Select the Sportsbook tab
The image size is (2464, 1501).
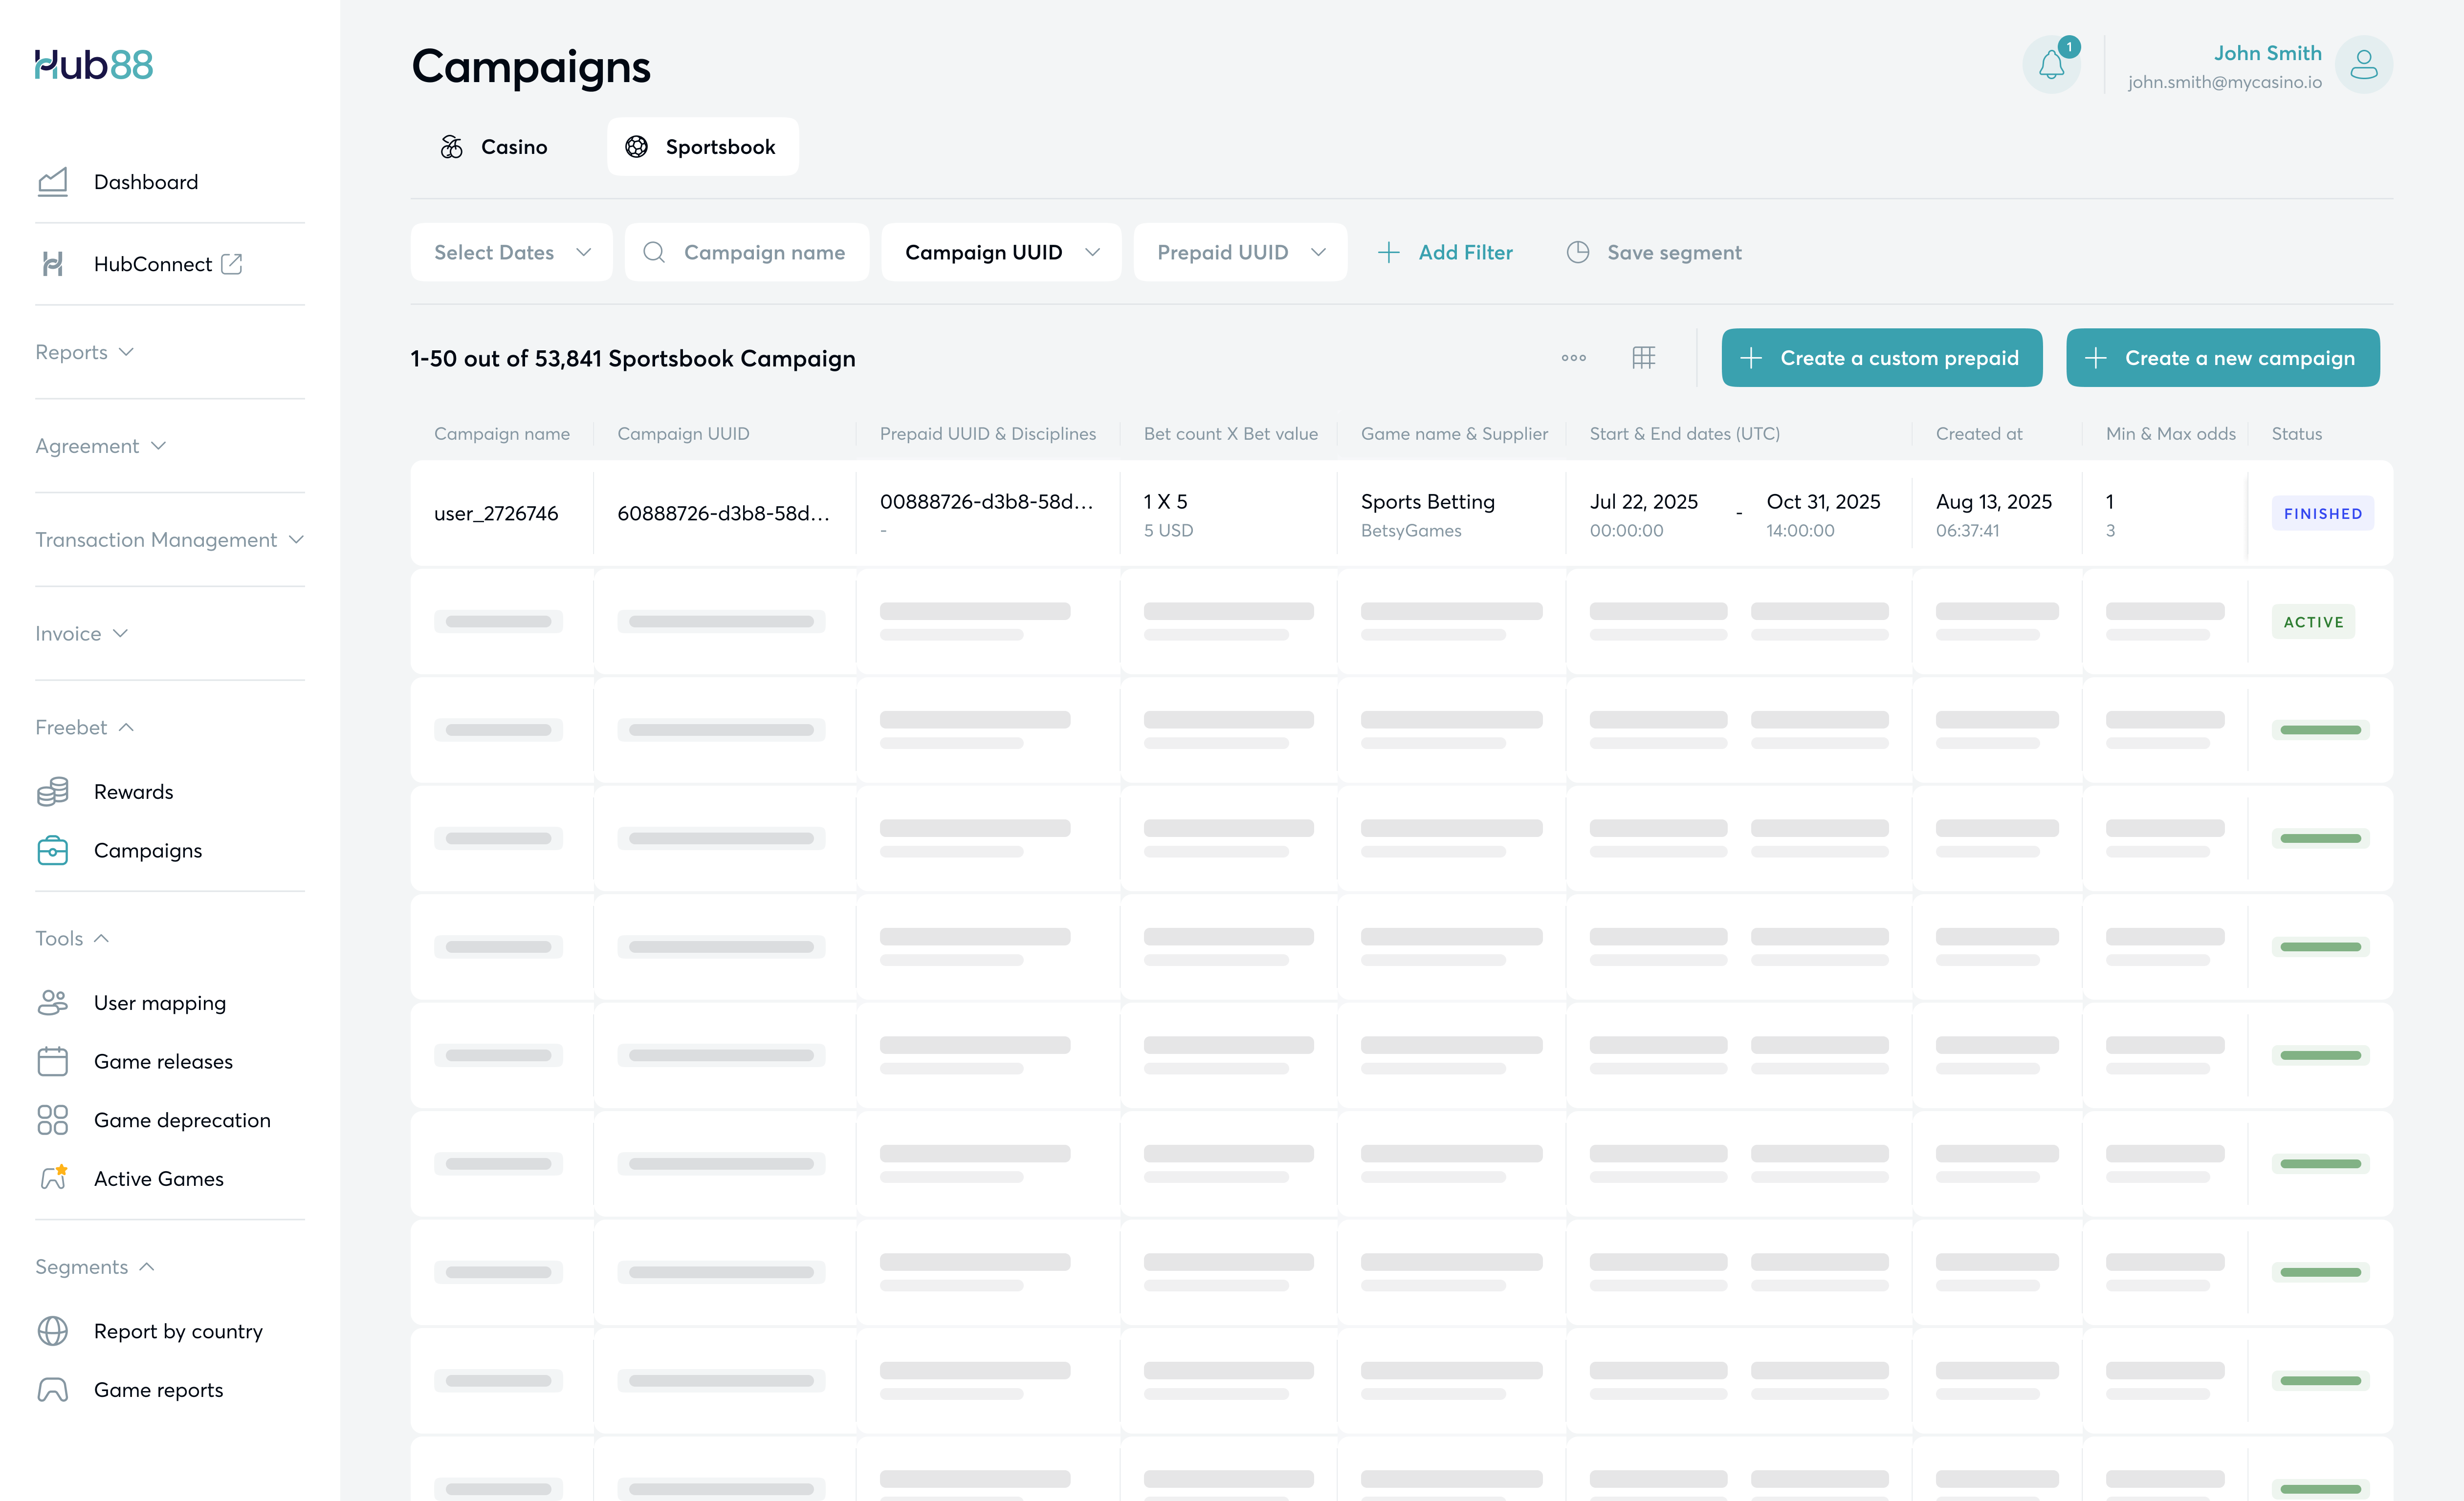click(x=702, y=147)
